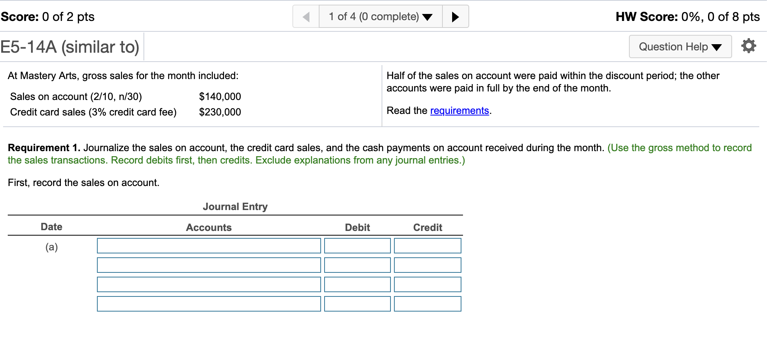This screenshot has width=767, height=360.
Task: Click 'Credit card sales (3% credit card fee)' text
Action: coord(93,112)
